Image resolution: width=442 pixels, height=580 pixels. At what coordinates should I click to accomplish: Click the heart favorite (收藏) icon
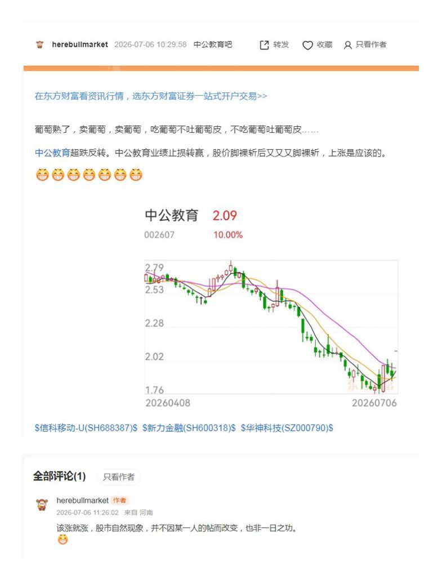[307, 45]
